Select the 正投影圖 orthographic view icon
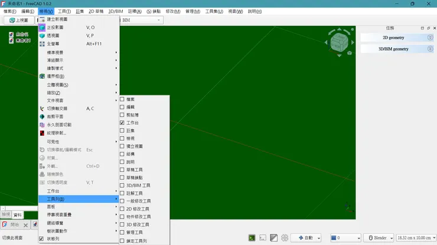The image size is (437, 245). click(42, 28)
